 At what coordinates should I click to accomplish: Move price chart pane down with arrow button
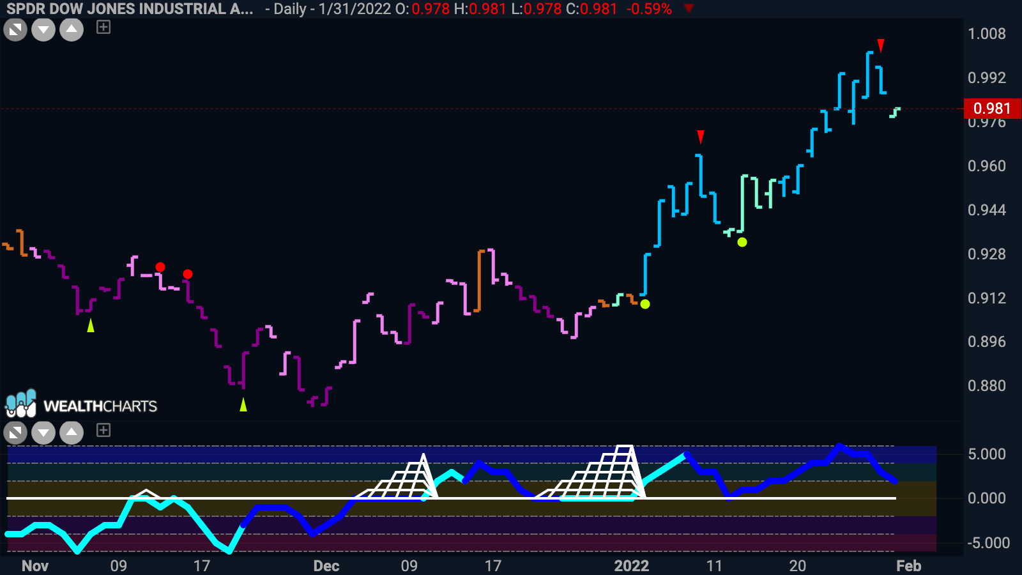click(x=43, y=29)
